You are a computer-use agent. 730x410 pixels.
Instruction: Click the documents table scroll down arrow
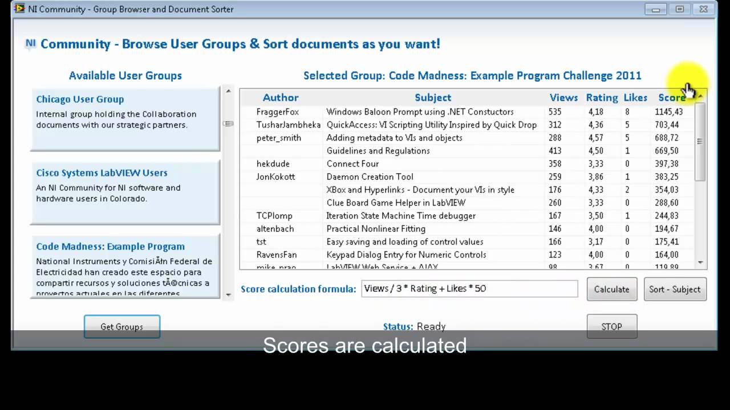pyautogui.click(x=700, y=263)
